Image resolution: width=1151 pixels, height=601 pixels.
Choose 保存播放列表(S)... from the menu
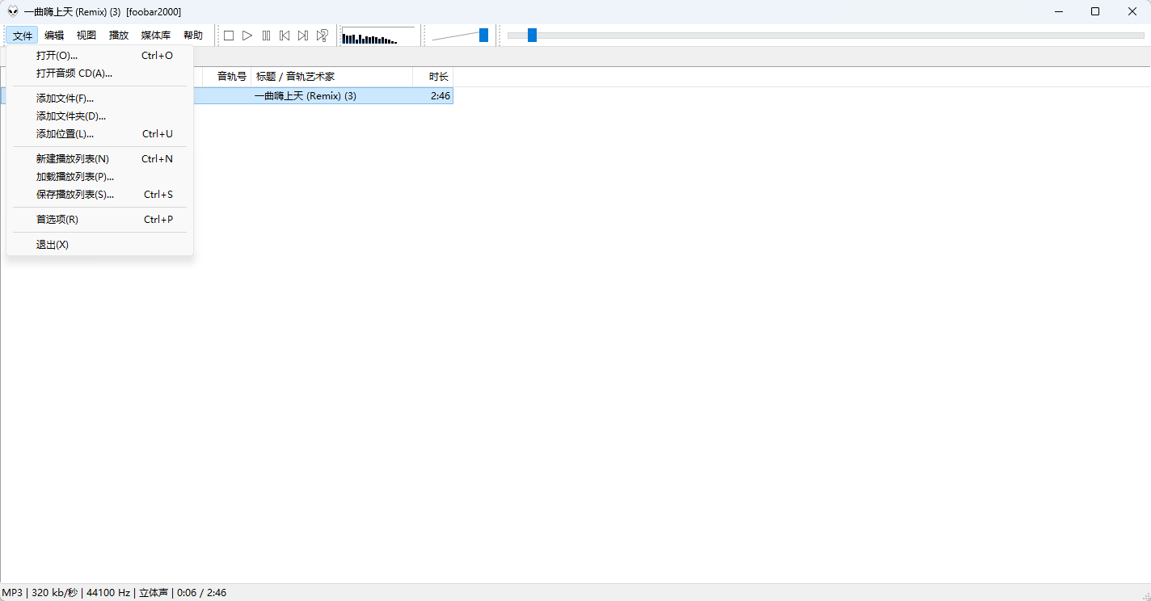(x=99, y=195)
